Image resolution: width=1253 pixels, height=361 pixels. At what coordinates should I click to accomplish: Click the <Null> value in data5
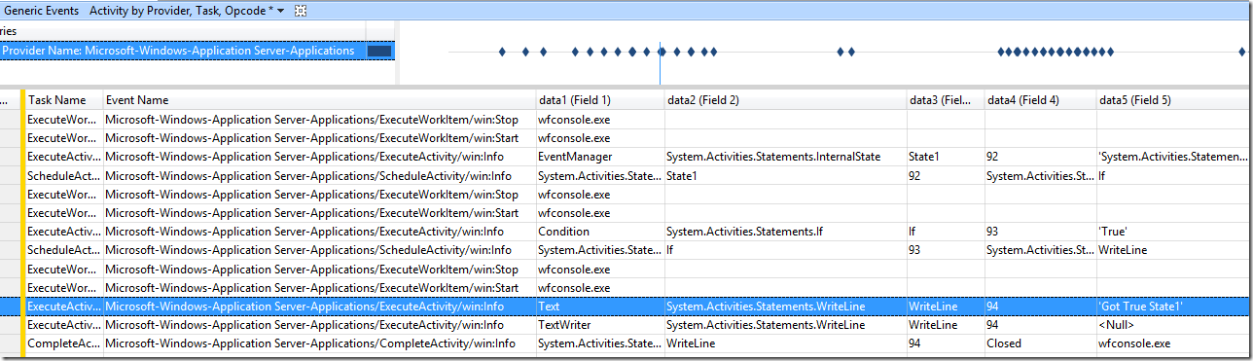click(1174, 325)
